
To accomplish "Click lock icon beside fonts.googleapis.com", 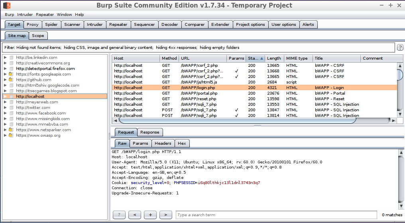I will (x=11, y=74).
